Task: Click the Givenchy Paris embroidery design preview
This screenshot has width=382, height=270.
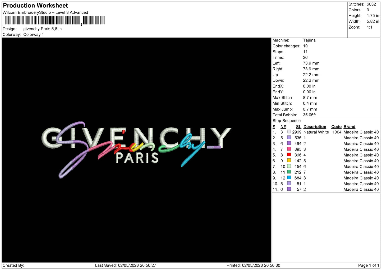Action: [x=136, y=150]
